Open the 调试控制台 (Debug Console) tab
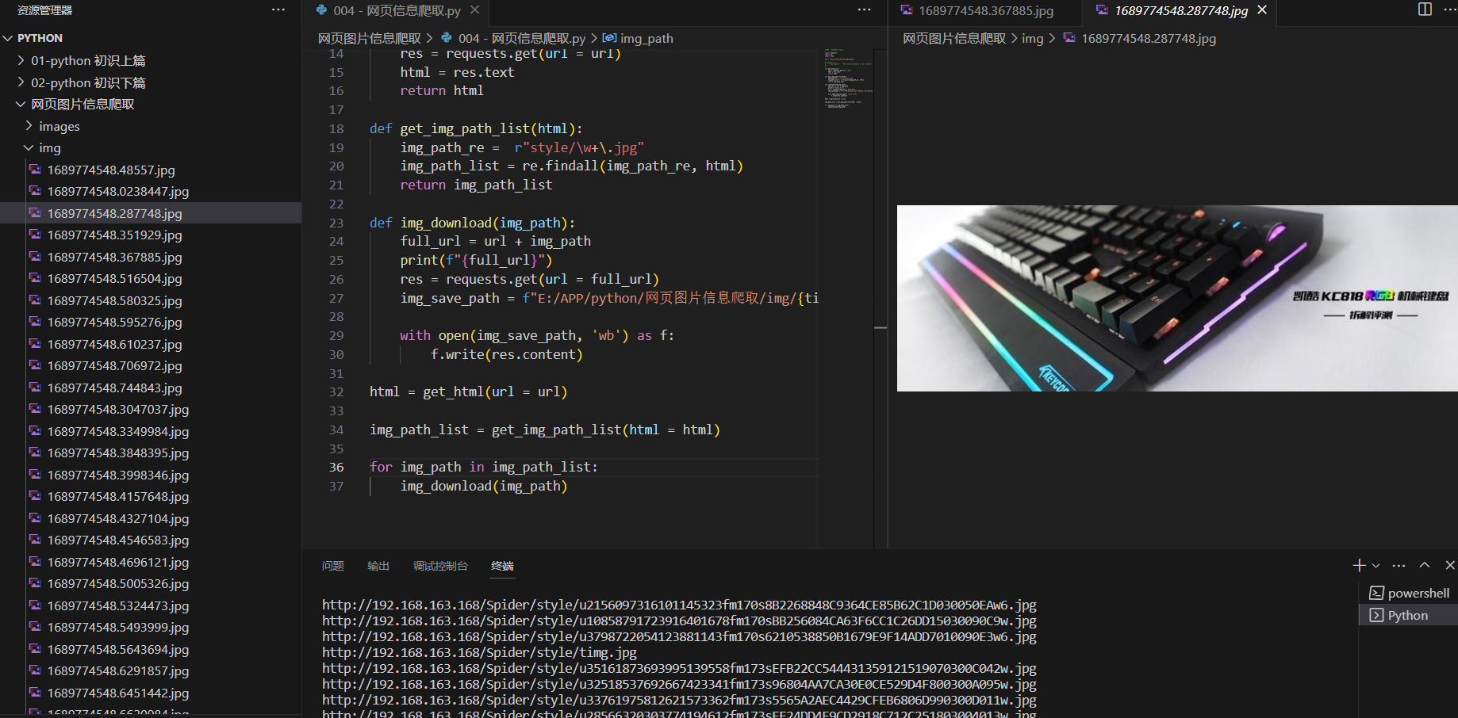Image resolution: width=1458 pixels, height=718 pixels. point(440,566)
